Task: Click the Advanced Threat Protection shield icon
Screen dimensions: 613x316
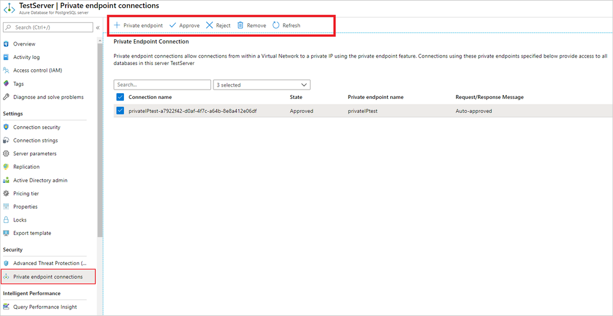Action: (x=6, y=263)
